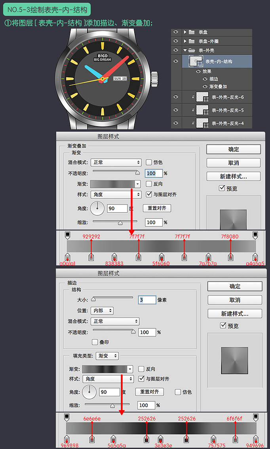Hide the 表盘 layer group
The height and width of the screenshot is (449, 270).
point(176,32)
